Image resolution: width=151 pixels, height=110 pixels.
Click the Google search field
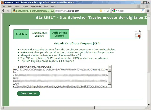[x=129, y=11]
